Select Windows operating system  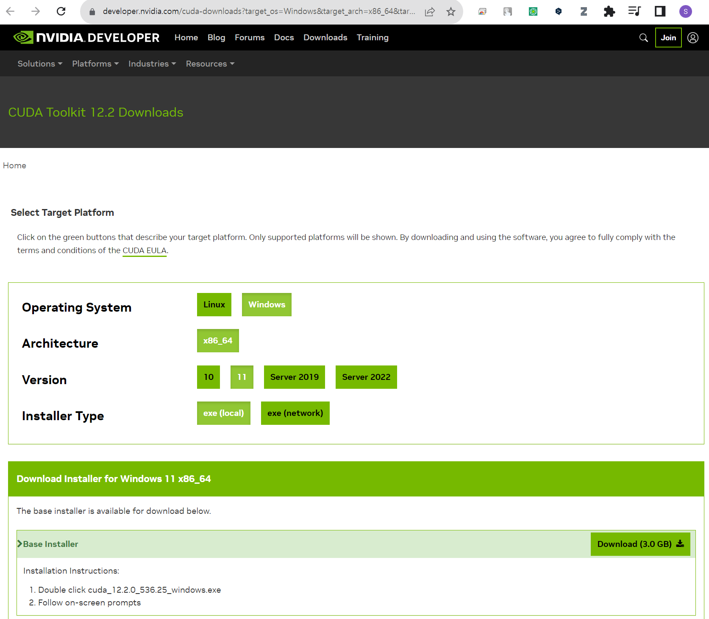point(267,305)
